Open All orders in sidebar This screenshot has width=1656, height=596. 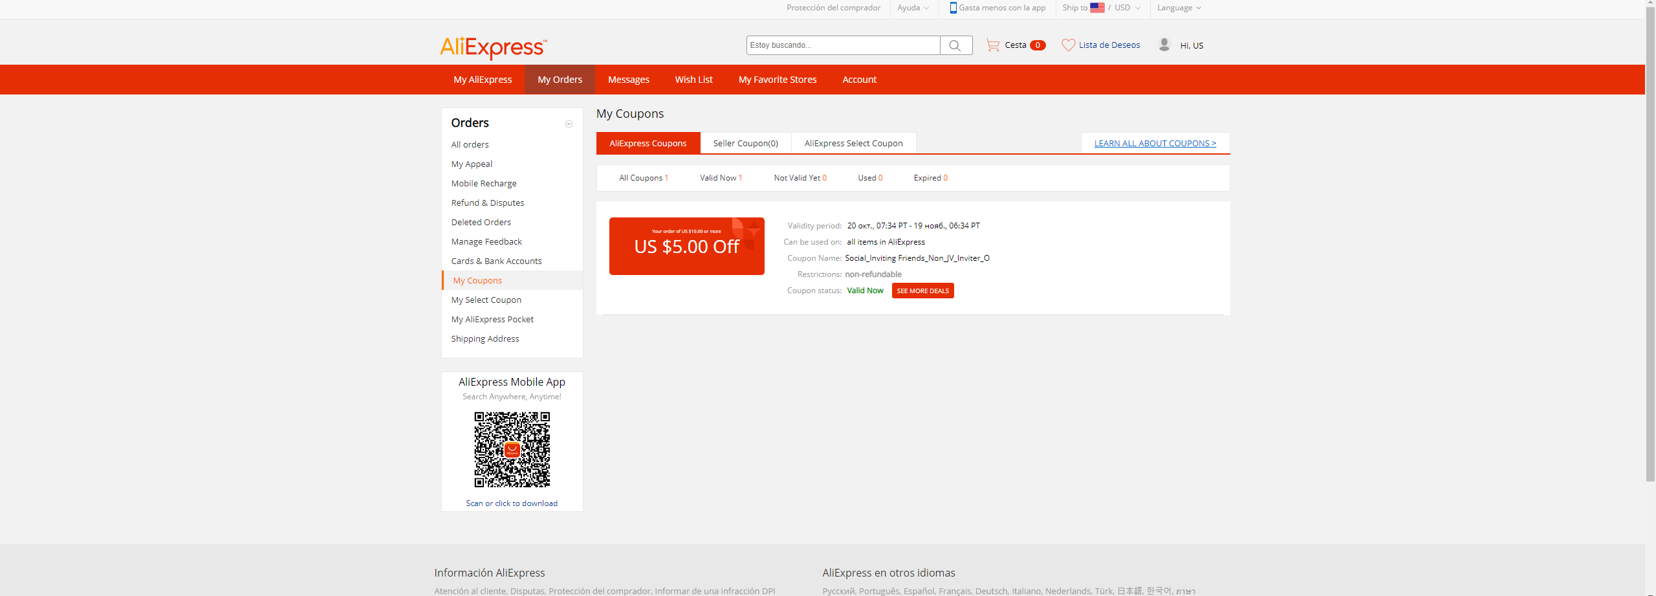click(x=470, y=144)
